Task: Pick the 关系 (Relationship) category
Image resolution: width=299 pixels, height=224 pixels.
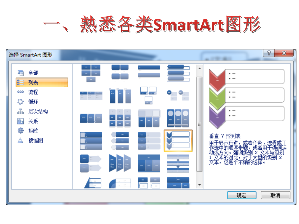Action: point(33,121)
